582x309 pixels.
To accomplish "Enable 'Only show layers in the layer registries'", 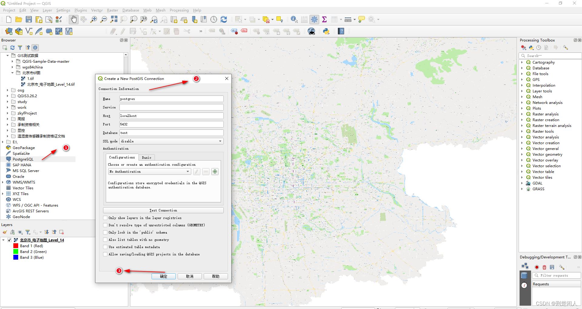I will [x=105, y=218].
